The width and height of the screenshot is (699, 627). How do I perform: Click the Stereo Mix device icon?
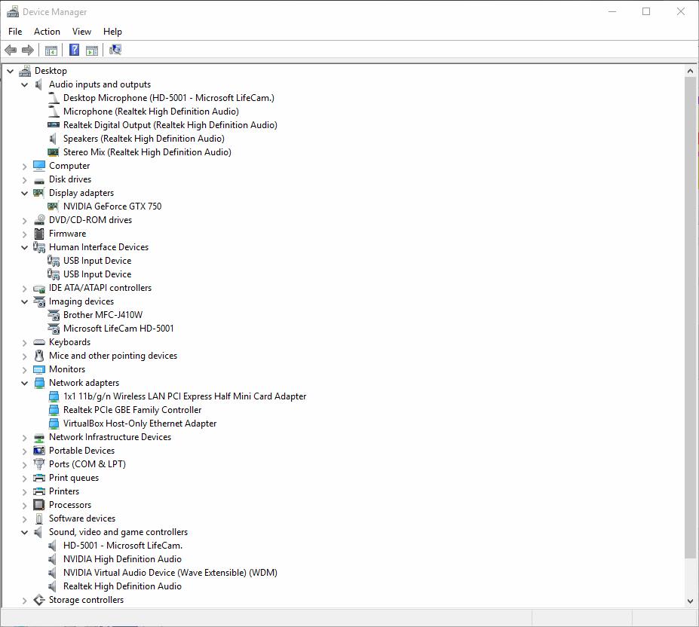53,152
